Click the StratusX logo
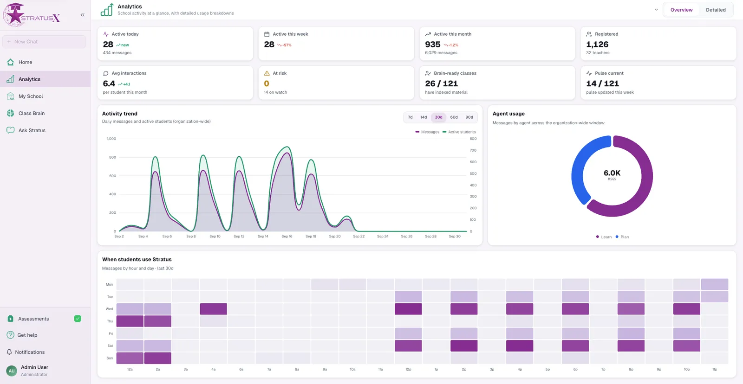The image size is (743, 384). point(32,15)
